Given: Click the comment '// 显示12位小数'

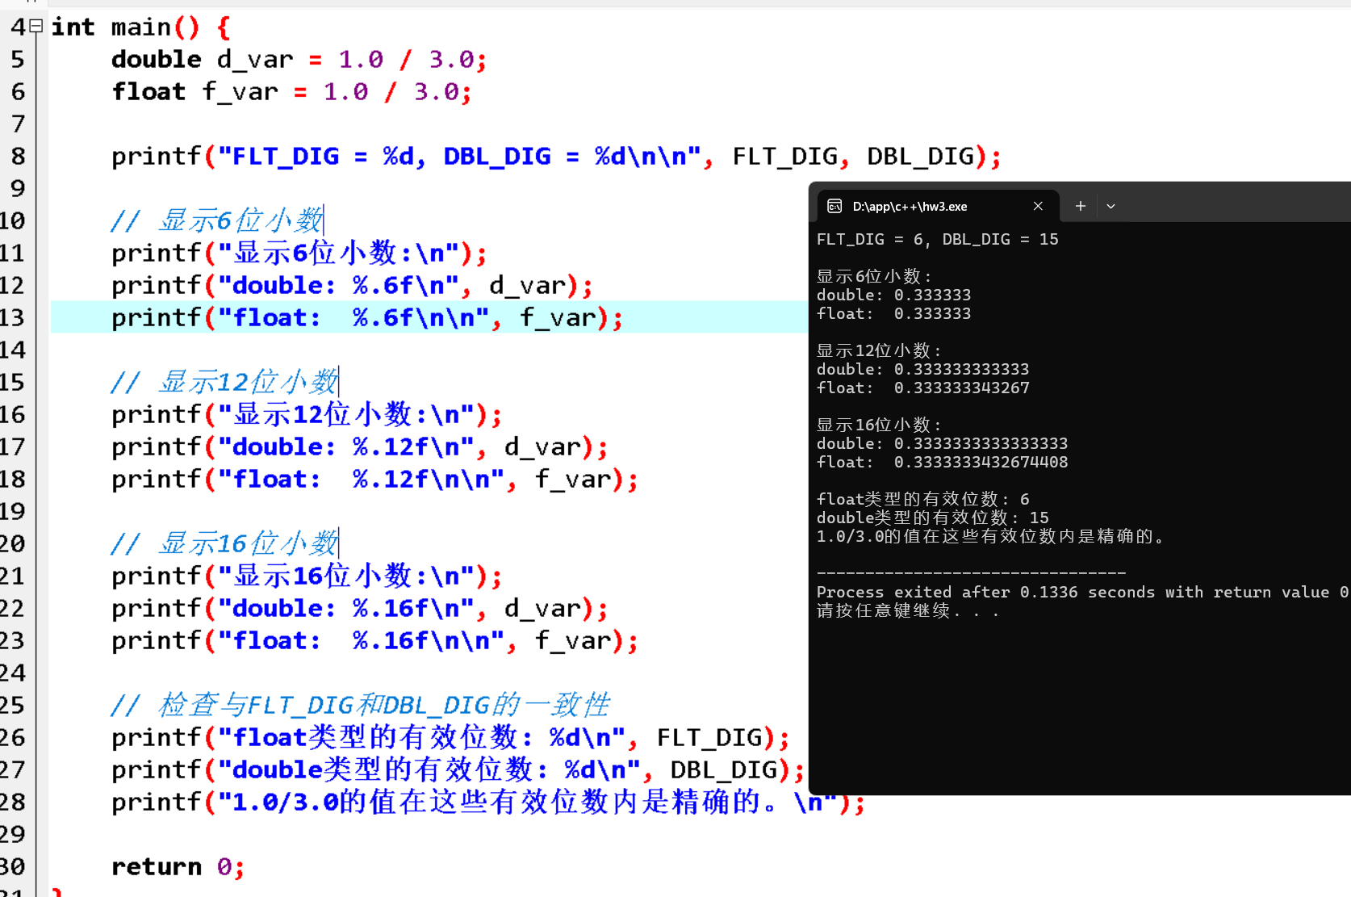Looking at the screenshot, I should click(x=224, y=383).
